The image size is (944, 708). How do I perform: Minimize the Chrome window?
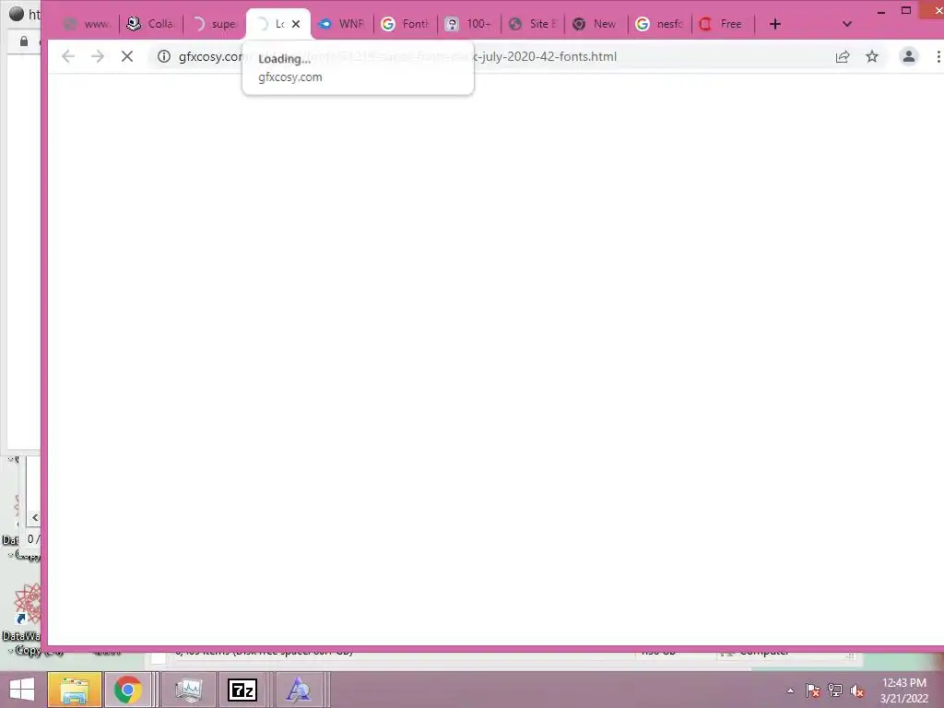click(x=880, y=11)
